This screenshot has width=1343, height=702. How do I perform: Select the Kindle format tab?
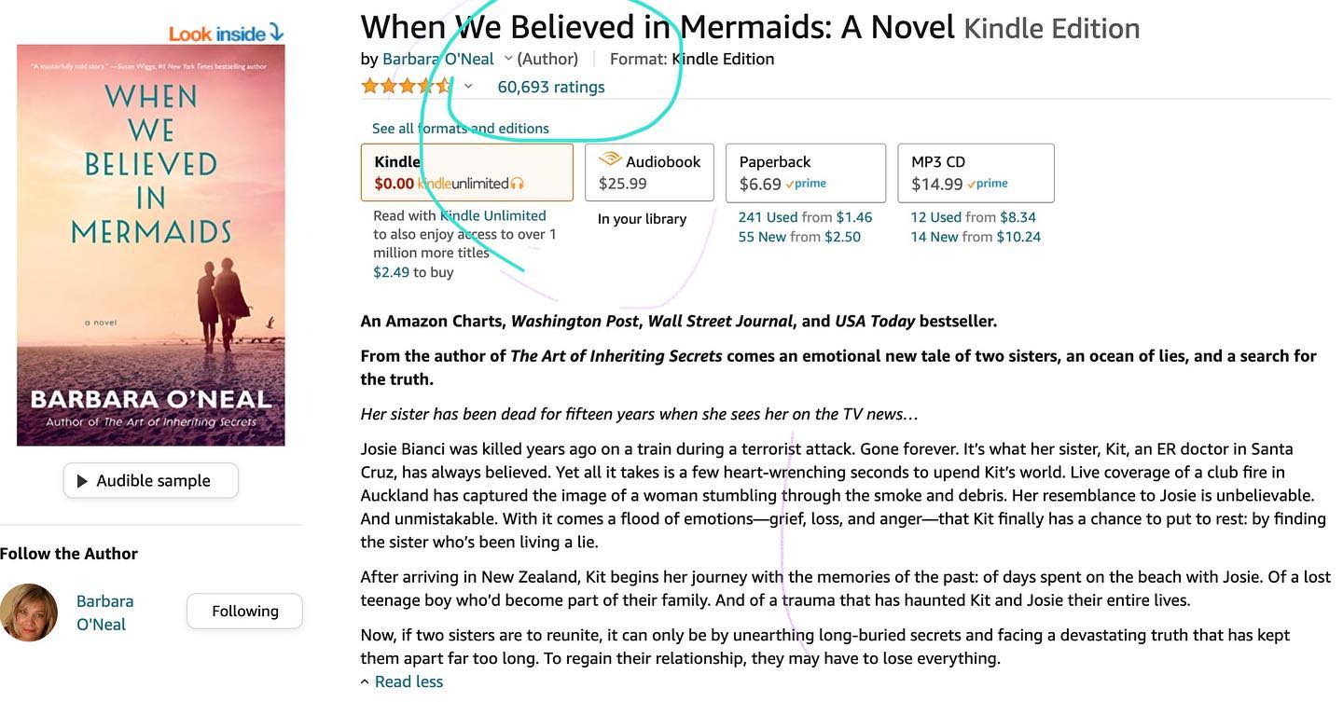(x=467, y=172)
